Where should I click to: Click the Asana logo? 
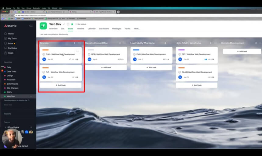pos(10,26)
